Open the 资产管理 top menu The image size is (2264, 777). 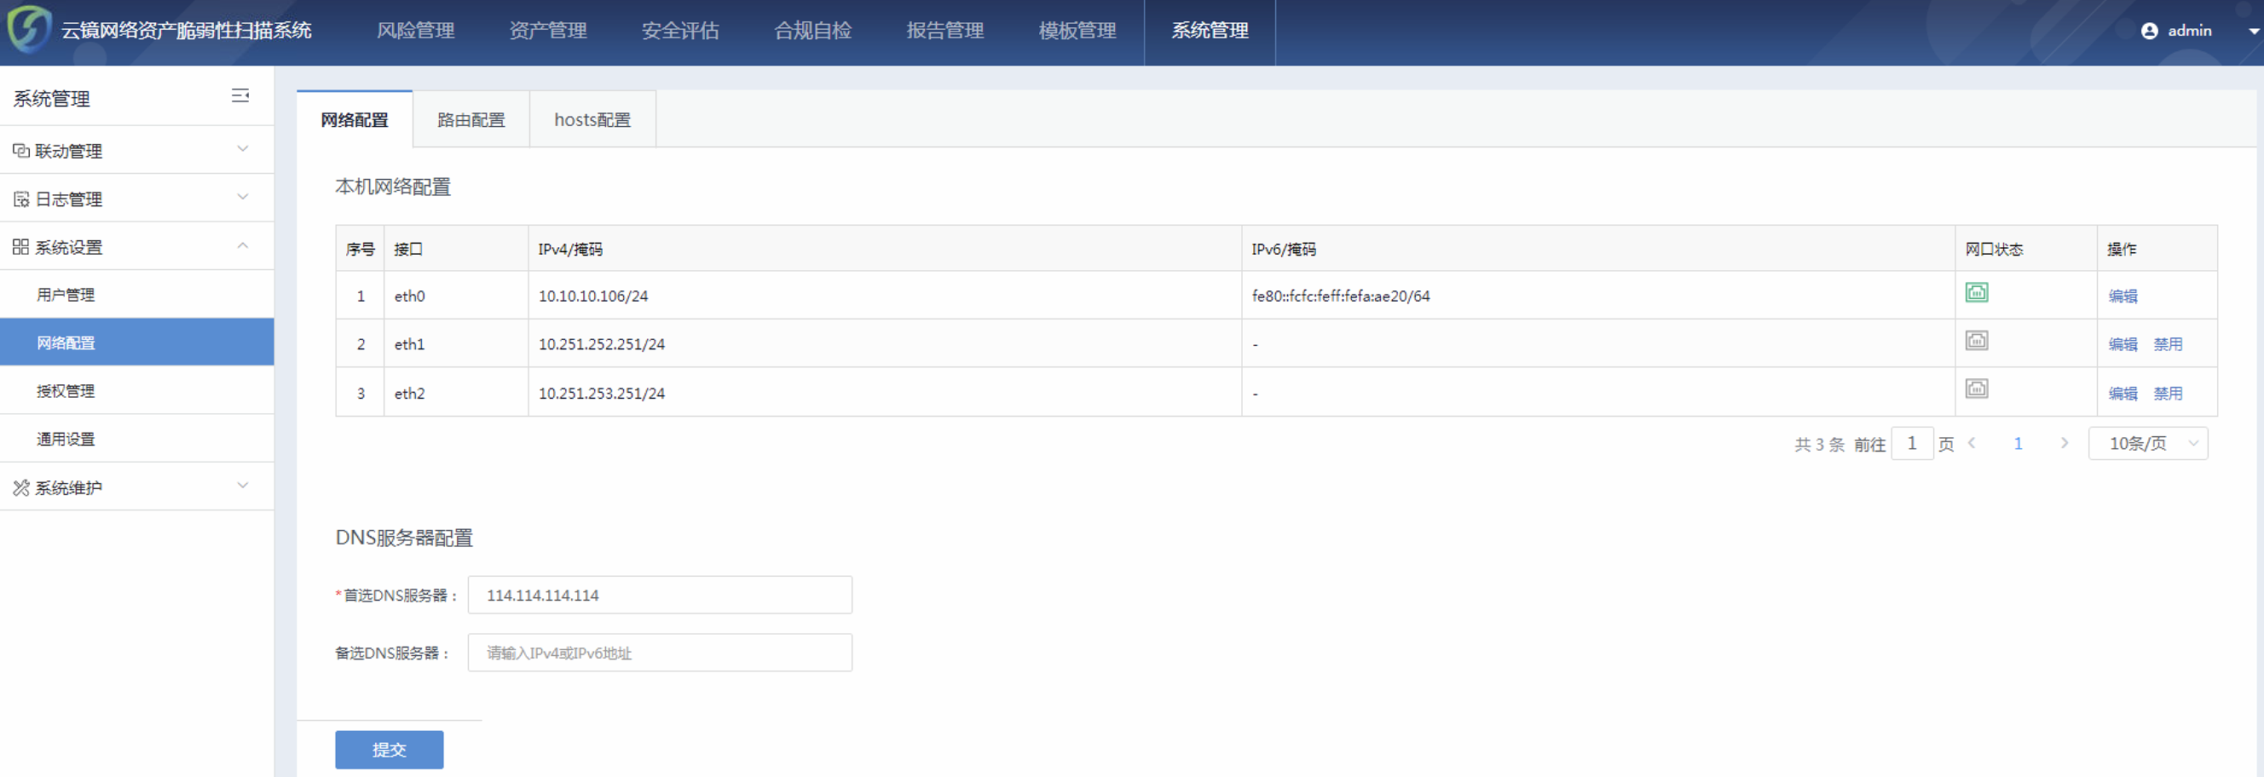pyautogui.click(x=548, y=31)
